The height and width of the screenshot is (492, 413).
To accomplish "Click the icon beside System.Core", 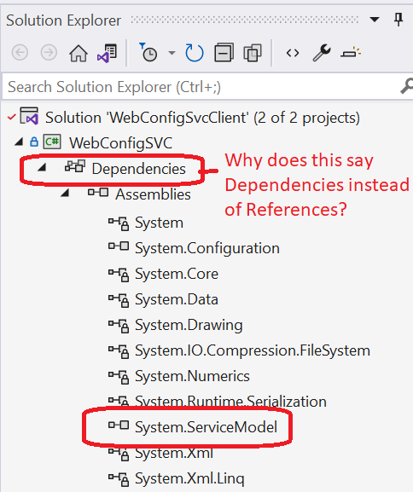I will pyautogui.click(x=119, y=275).
